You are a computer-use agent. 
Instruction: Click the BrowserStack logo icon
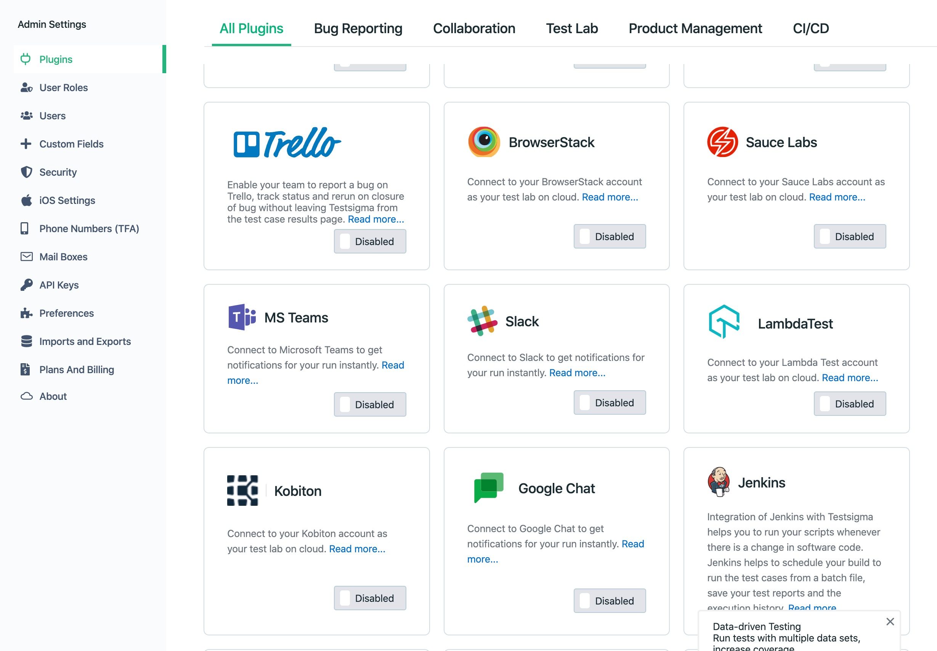point(484,142)
